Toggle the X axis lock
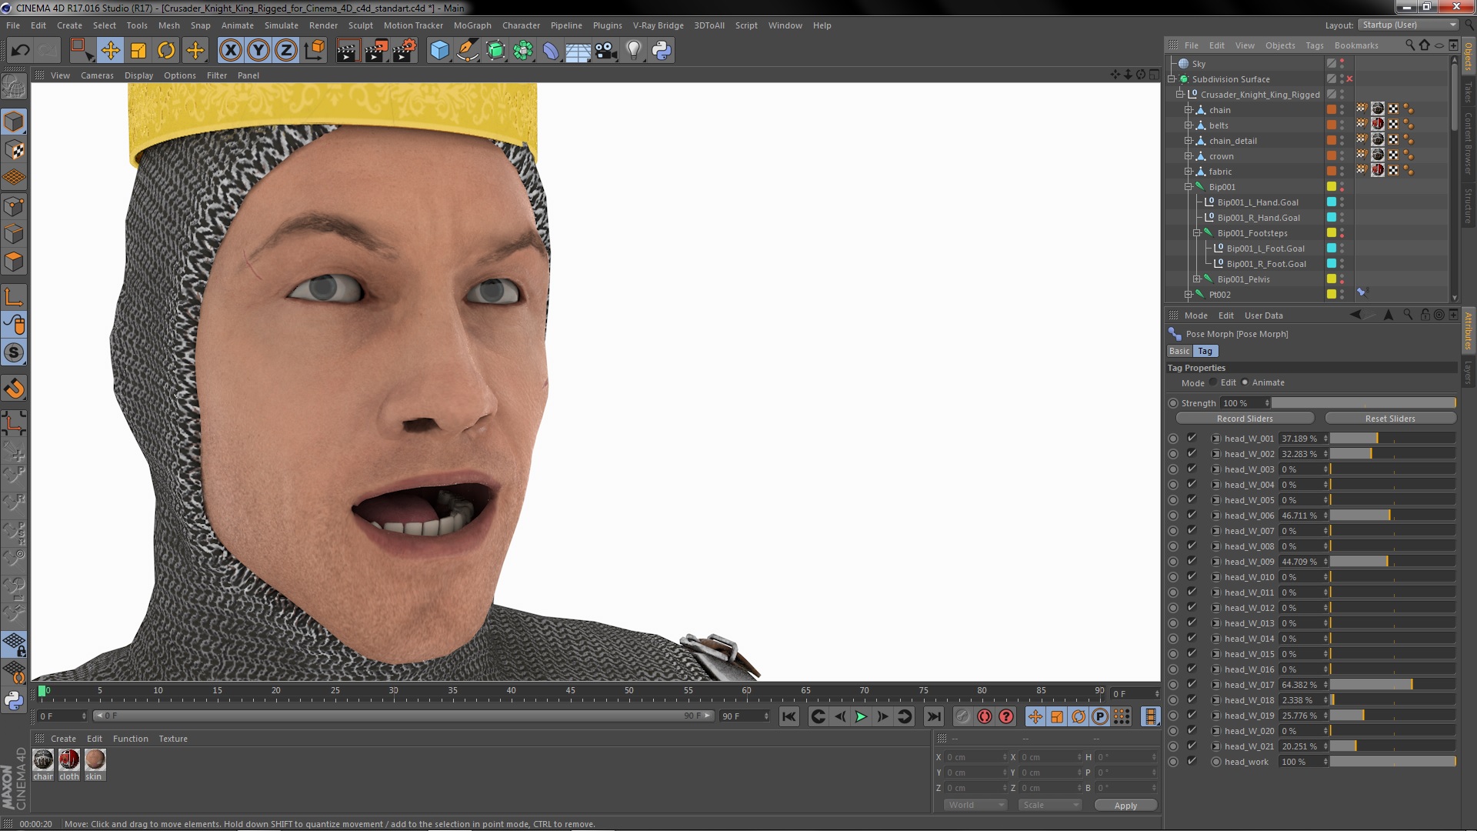Screen dimensions: 1477x831 click(x=230, y=51)
